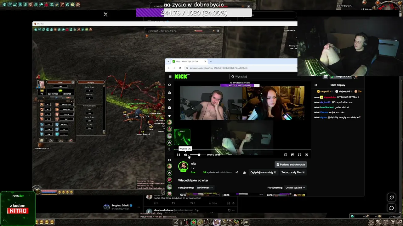Toggle fullscreen on the Kick player
The height and width of the screenshot is (226, 403).
299,155
